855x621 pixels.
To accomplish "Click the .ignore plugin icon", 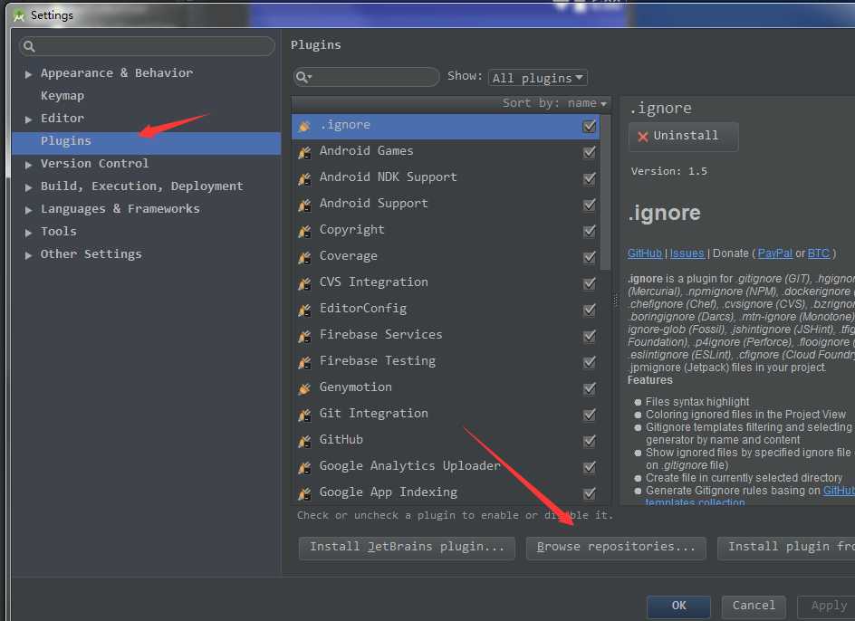I will tap(304, 126).
